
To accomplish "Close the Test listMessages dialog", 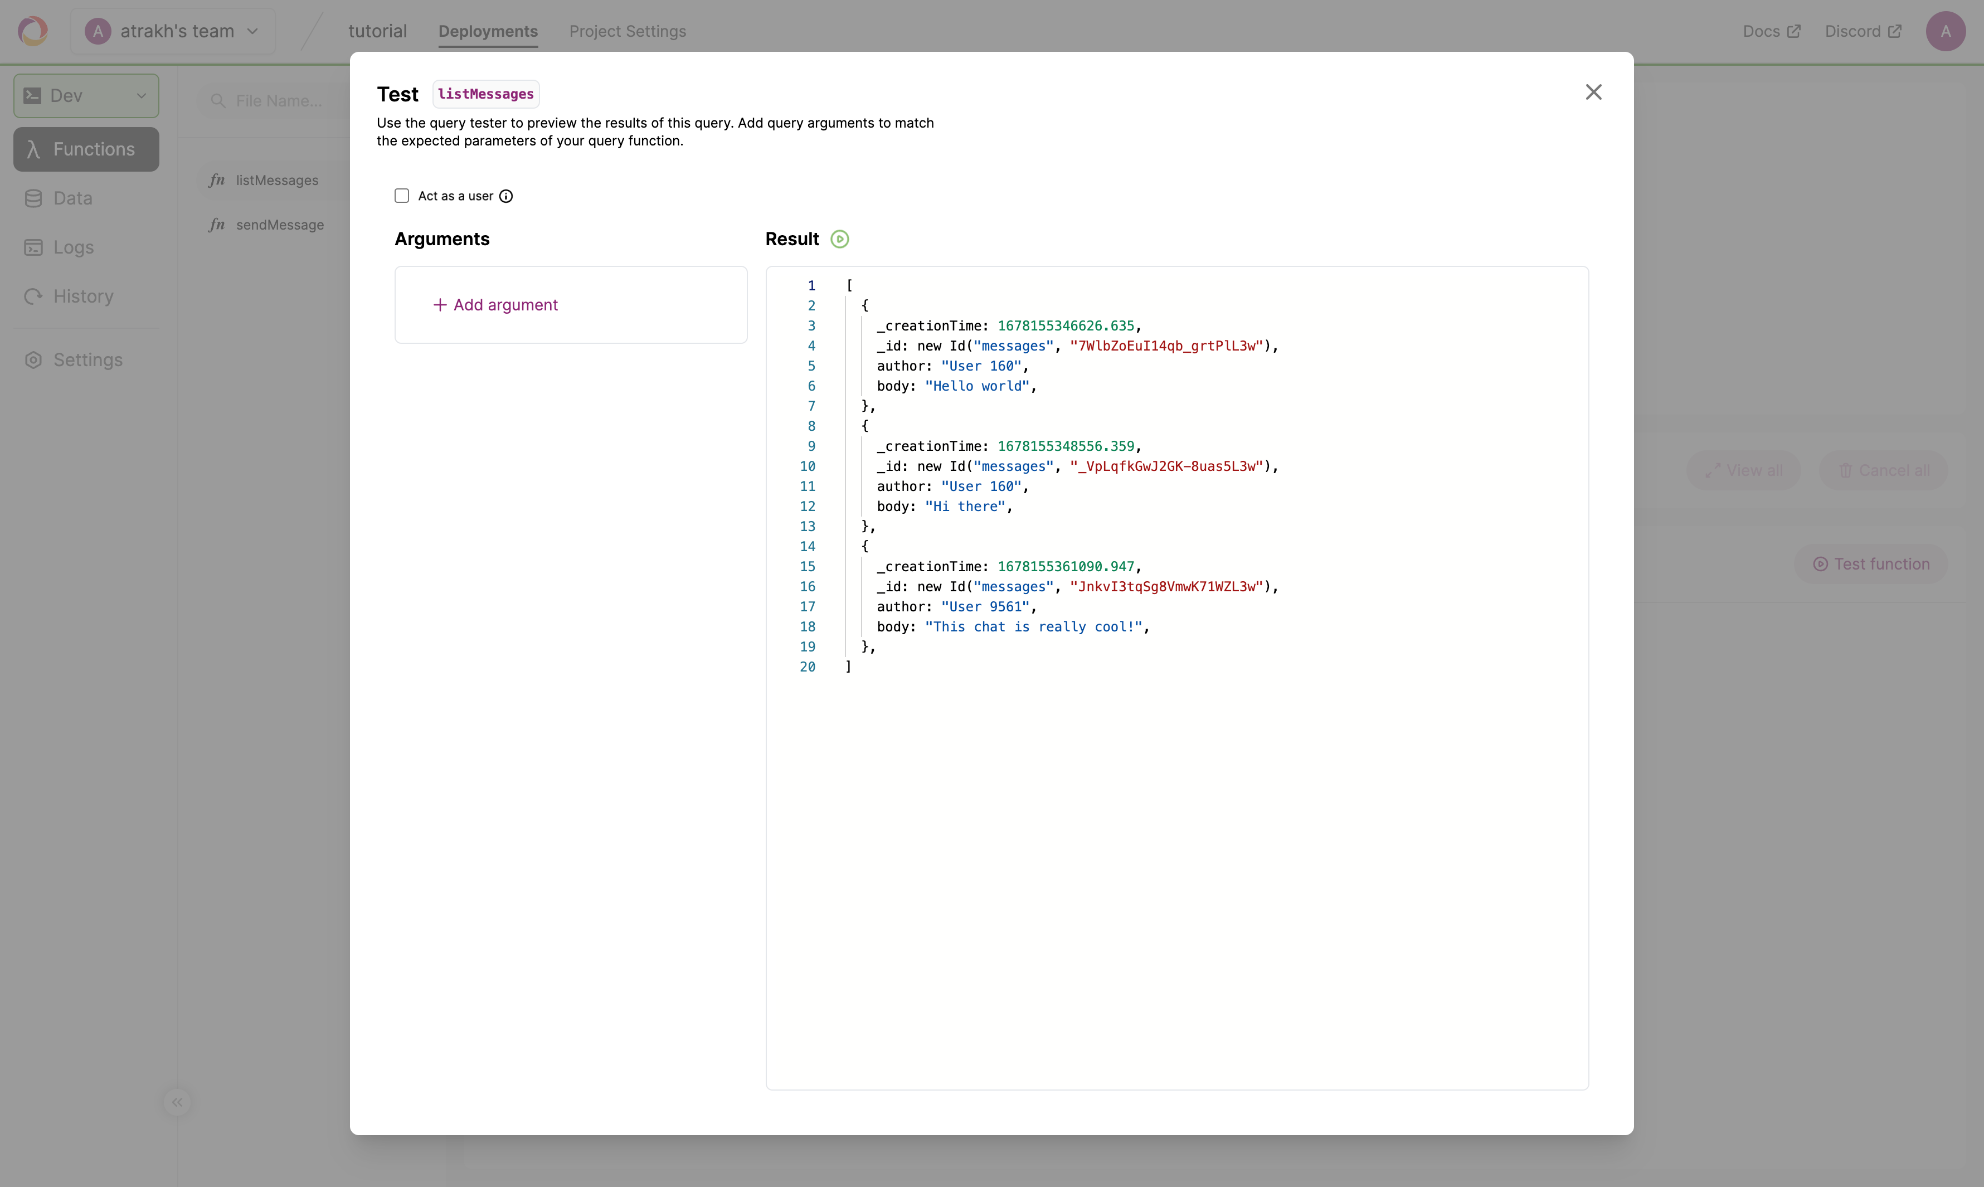I will (1593, 92).
